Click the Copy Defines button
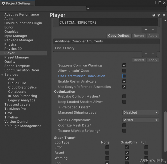The height and width of the screenshot is (164, 167). click(x=119, y=36)
